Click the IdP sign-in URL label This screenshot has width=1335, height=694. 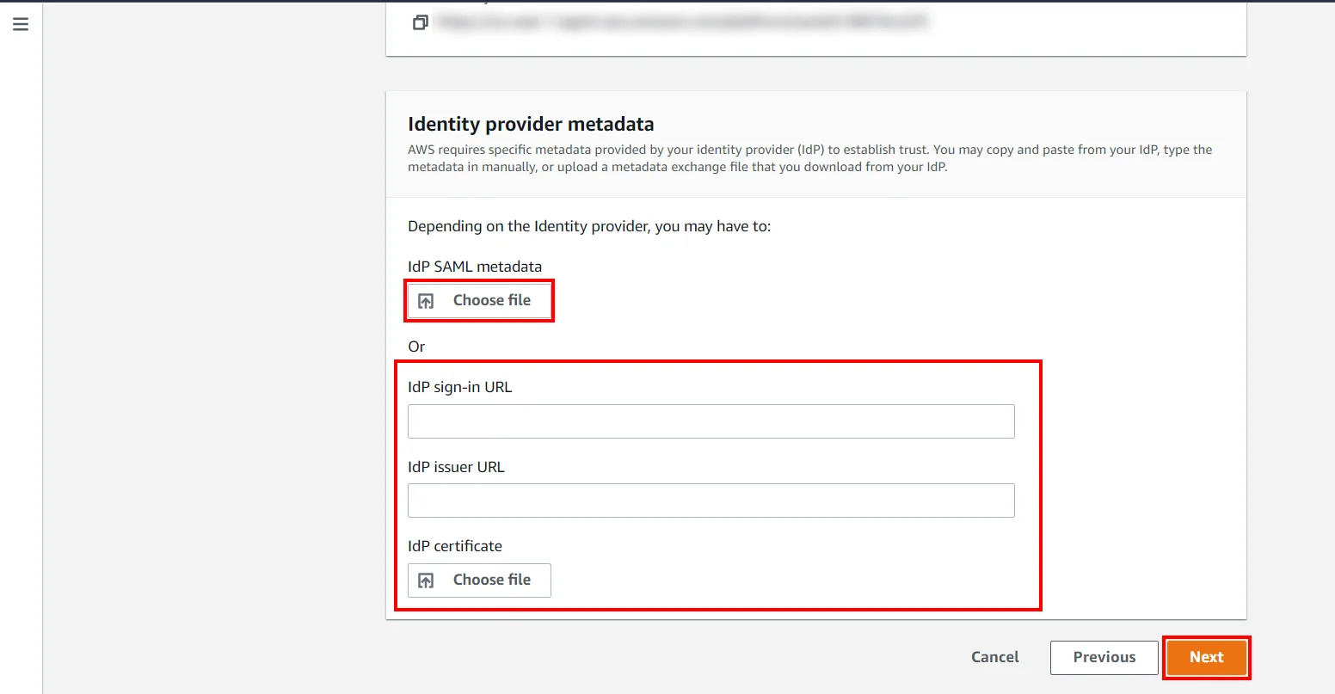click(459, 386)
